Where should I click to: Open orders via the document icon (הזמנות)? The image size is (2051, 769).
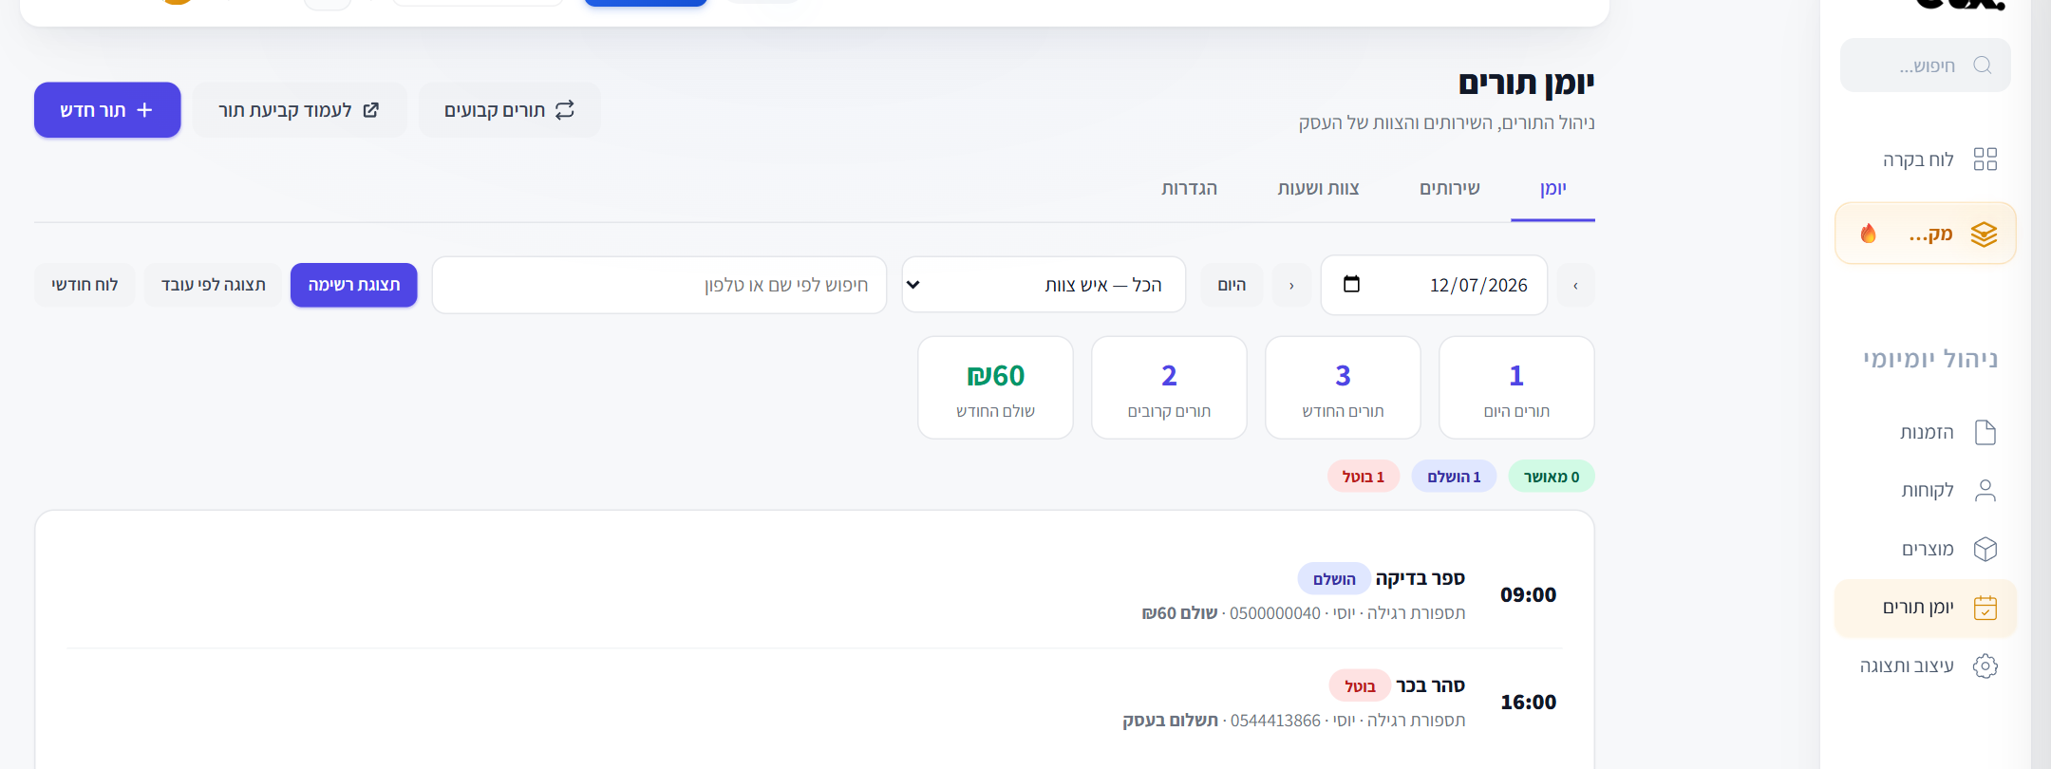pos(1985,433)
